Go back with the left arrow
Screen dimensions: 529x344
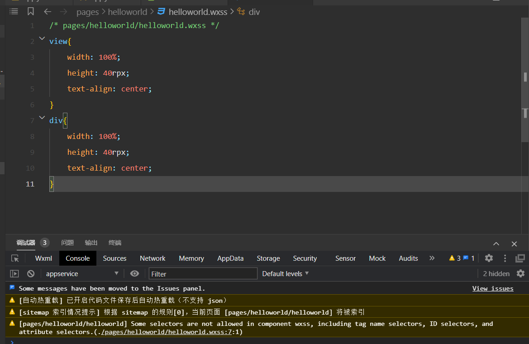(x=48, y=12)
